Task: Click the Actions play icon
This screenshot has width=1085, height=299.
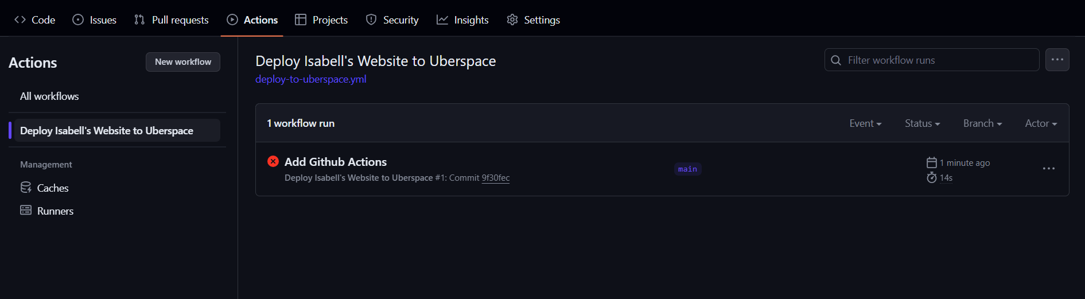Action: point(232,20)
